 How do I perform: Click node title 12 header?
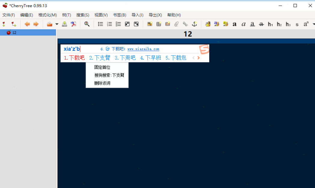point(188,34)
